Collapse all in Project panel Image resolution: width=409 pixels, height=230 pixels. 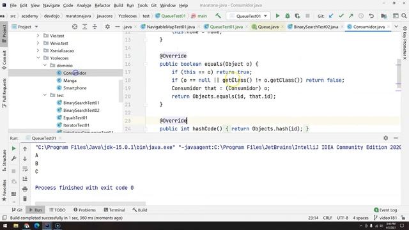pyautogui.click(x=95, y=27)
